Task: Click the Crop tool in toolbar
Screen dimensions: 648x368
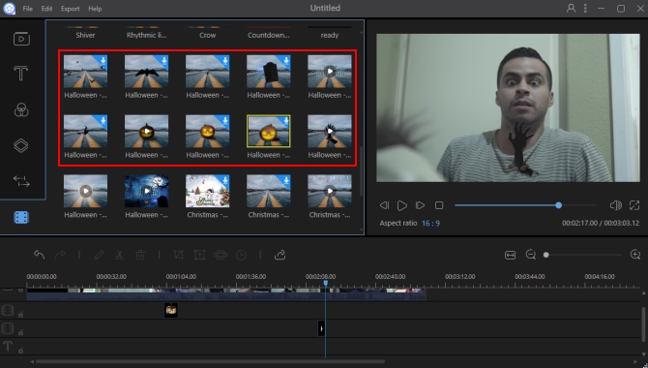Action: [179, 255]
